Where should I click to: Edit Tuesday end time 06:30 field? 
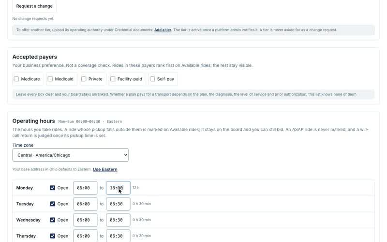tap(118, 204)
